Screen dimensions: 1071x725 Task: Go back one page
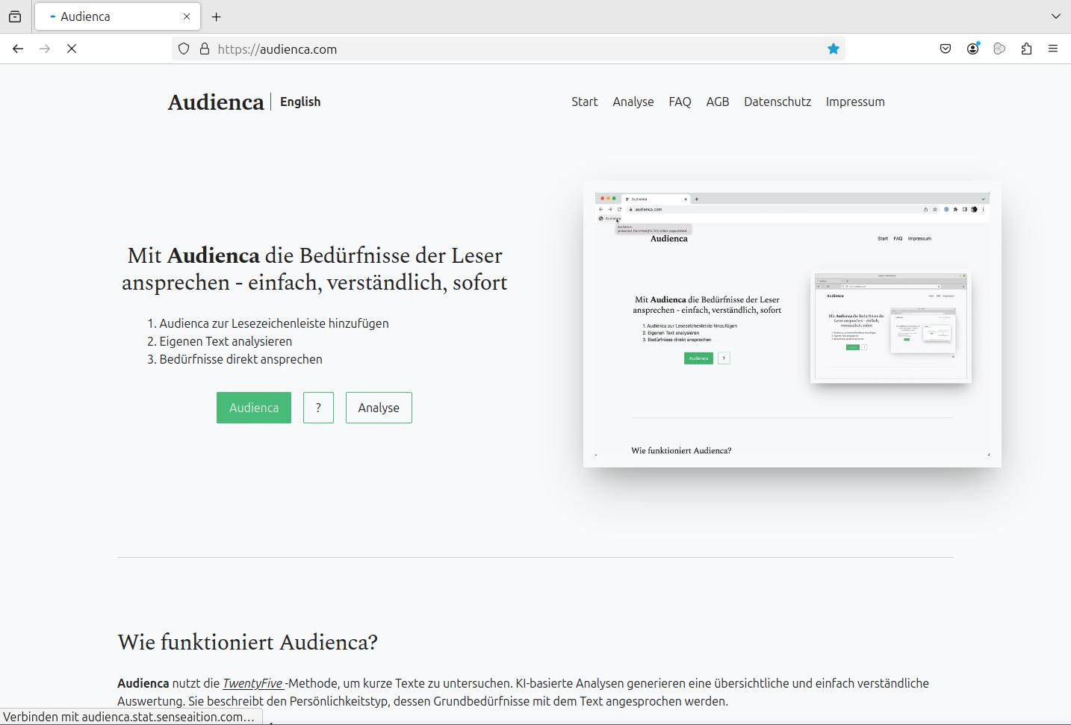click(x=18, y=49)
